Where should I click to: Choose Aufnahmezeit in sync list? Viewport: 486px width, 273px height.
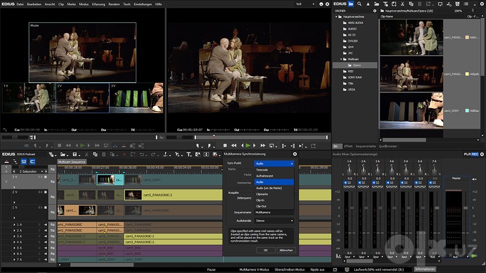point(274,176)
